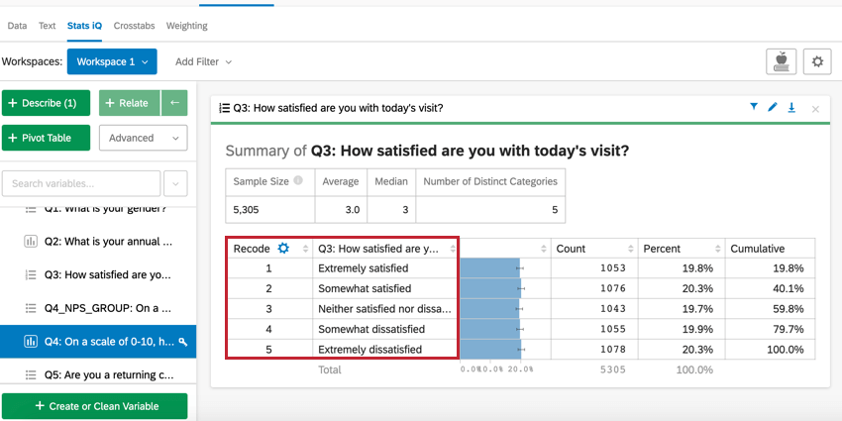Close the Q3 summary card
The height and width of the screenshot is (421, 842).
pyautogui.click(x=815, y=108)
